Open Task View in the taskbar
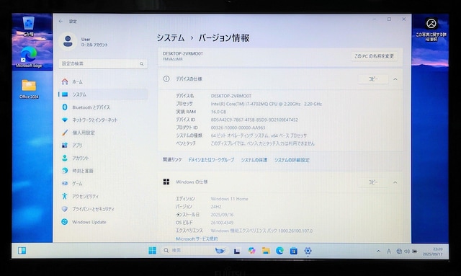The height and width of the screenshot is (276, 461). (237, 251)
